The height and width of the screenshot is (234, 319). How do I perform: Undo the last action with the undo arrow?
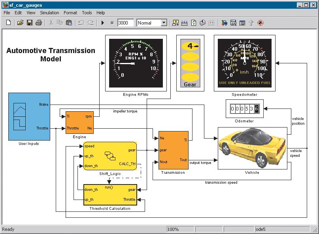click(x=81, y=23)
